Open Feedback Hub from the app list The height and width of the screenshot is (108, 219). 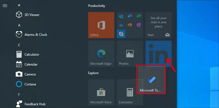point(31,104)
